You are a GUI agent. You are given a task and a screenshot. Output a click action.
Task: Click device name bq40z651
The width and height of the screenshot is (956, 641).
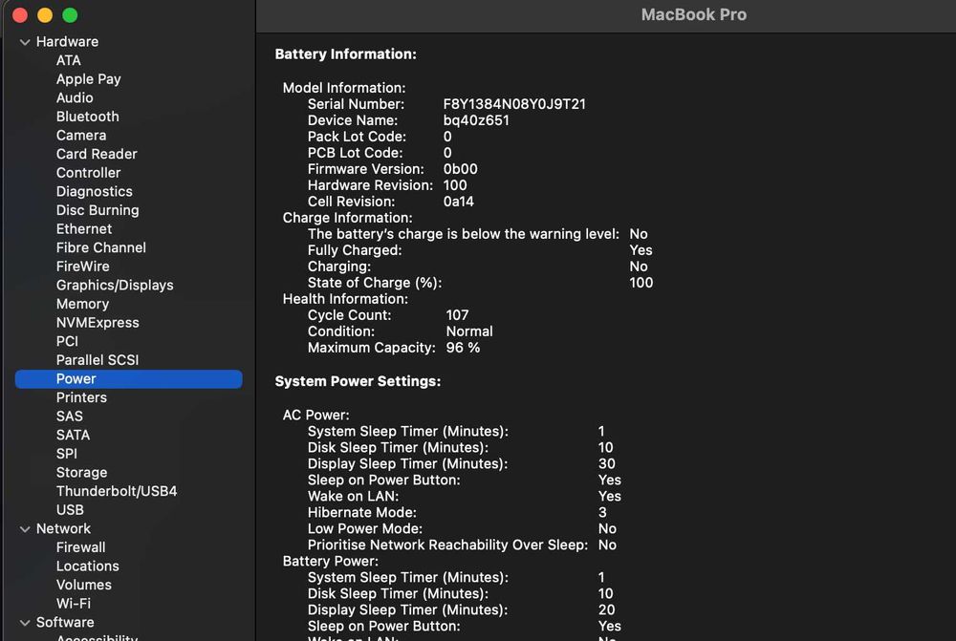476,120
